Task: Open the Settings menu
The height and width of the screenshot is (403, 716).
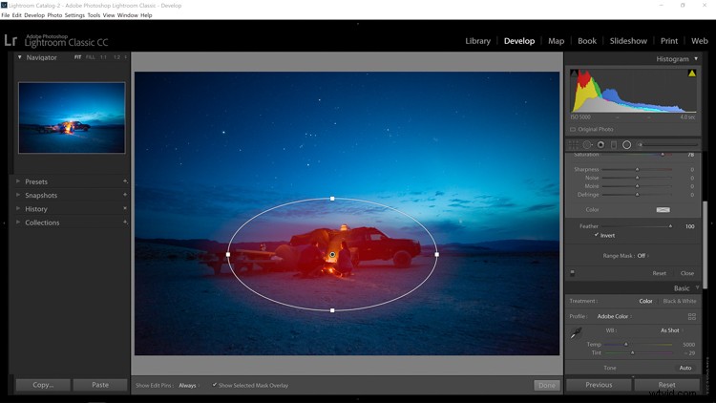Action: tap(74, 15)
